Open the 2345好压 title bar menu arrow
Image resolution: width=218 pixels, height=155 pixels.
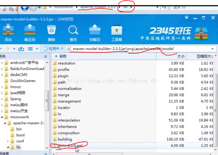tap(187, 18)
